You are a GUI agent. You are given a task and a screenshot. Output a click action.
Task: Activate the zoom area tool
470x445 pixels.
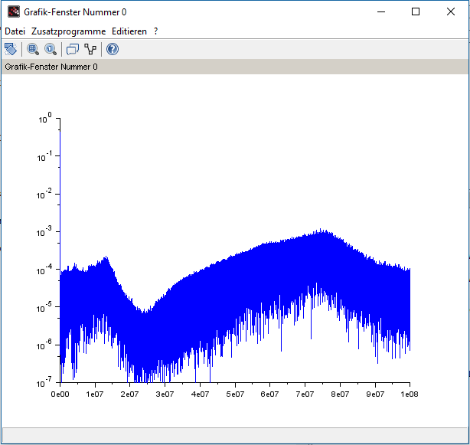pos(33,49)
